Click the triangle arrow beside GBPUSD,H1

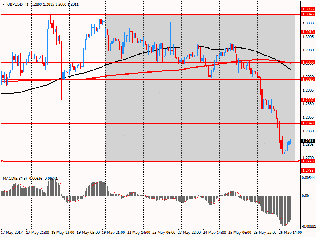[x=4, y=4]
